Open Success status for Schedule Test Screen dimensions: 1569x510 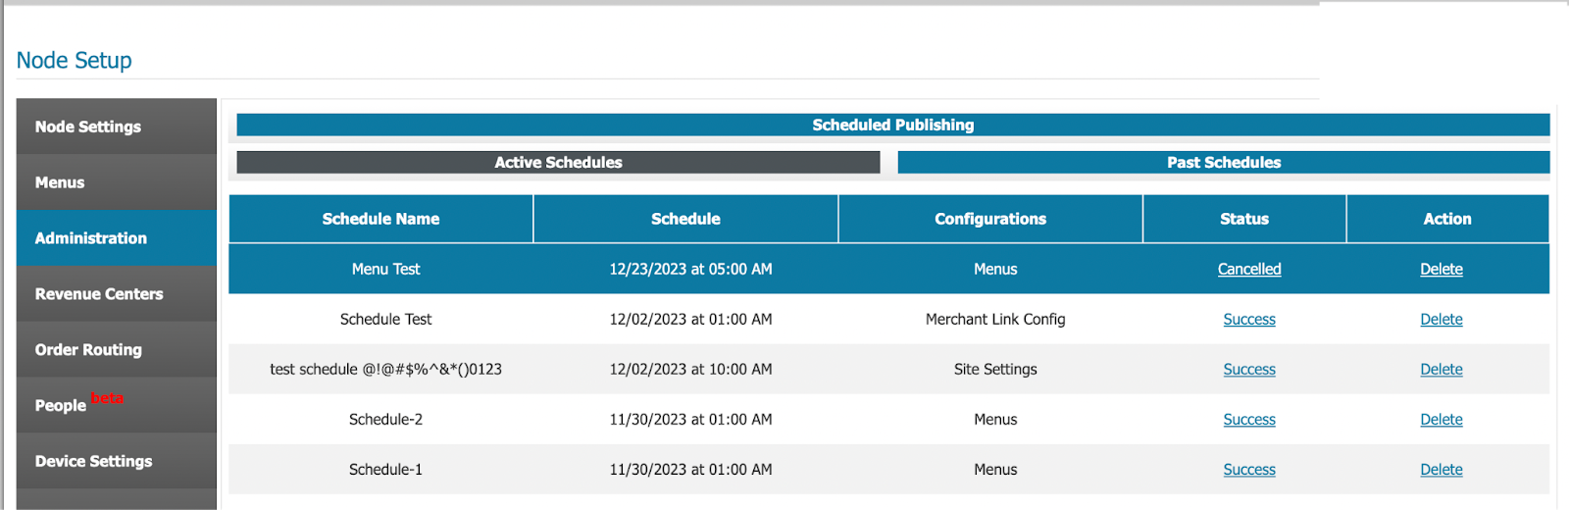tap(1249, 319)
